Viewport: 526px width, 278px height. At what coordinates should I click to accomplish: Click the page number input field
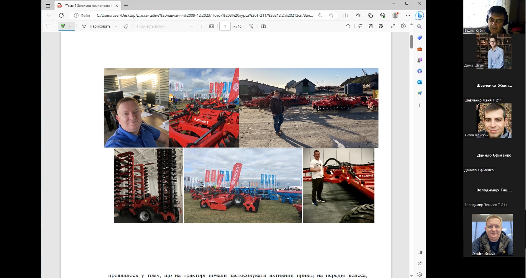tap(225, 26)
